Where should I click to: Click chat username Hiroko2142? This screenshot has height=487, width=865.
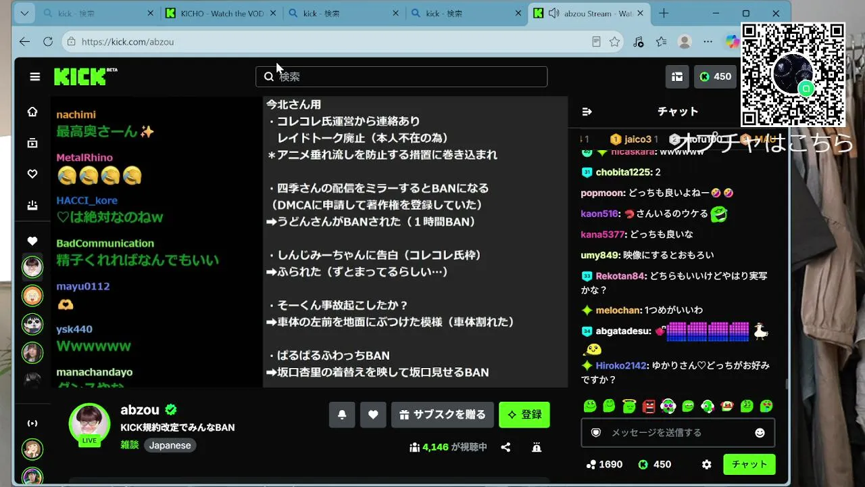621,365
